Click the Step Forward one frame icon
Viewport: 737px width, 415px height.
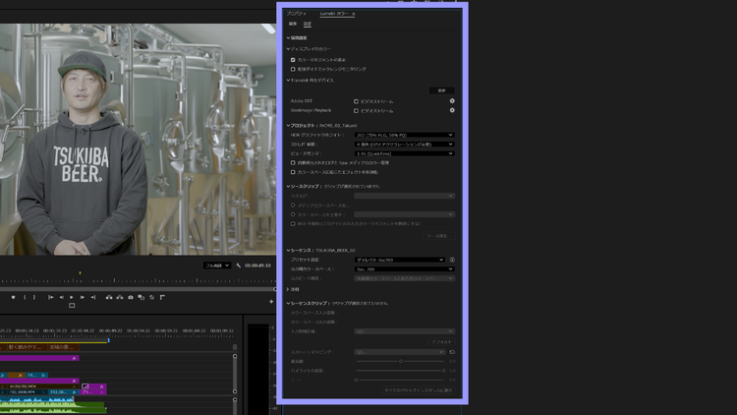point(85,297)
